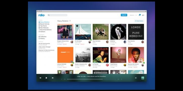Skip to next track
The image size is (183, 91).
pyautogui.click(x=53, y=78)
